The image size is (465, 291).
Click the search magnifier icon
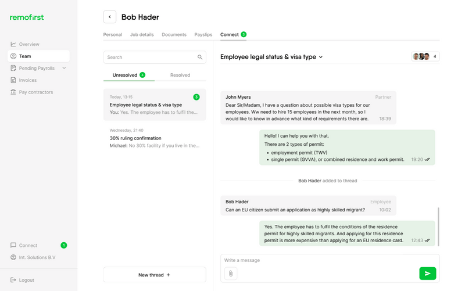pos(200,58)
